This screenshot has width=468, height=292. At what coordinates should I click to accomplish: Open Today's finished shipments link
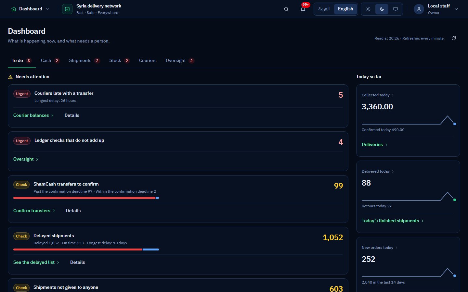(x=393, y=221)
